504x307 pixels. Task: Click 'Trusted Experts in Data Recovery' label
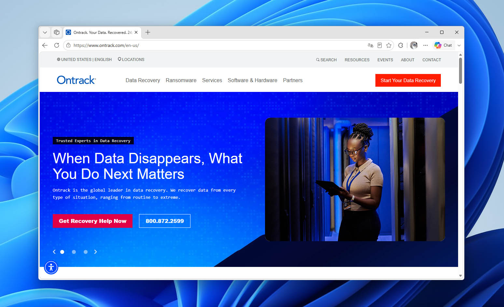93,141
